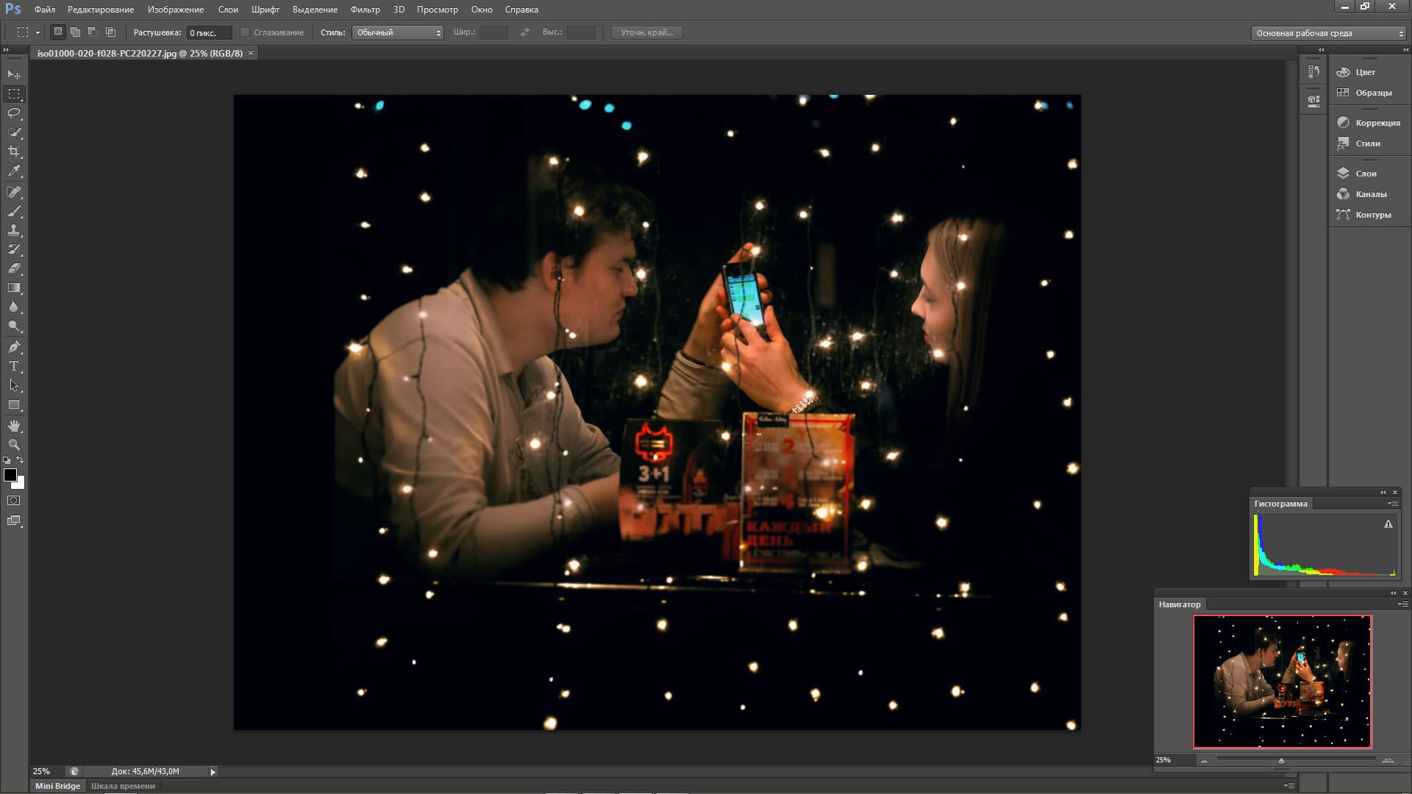The width and height of the screenshot is (1412, 794).
Task: Select the Eyedropper tool
Action: click(x=14, y=171)
